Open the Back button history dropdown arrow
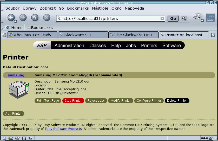This screenshot has width=218, height=141. pos(15,21)
